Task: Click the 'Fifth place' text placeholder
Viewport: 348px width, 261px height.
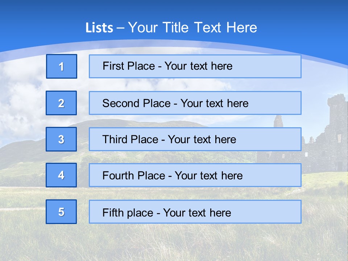Action: pyautogui.click(x=195, y=212)
